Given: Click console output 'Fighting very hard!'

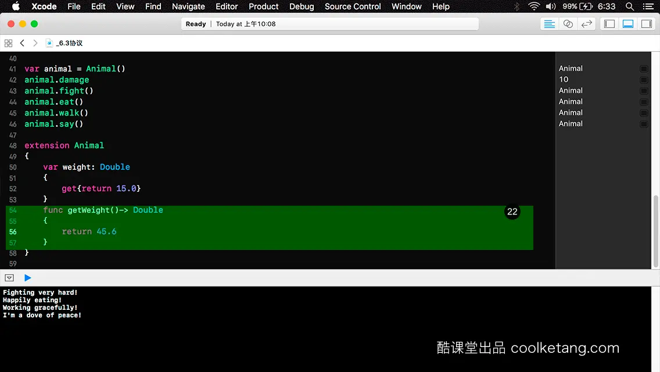Looking at the screenshot, I should pos(40,292).
